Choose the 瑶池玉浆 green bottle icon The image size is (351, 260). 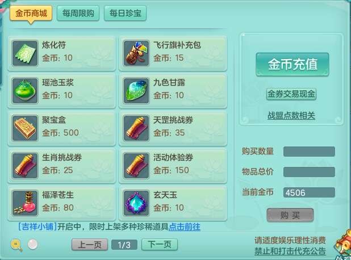pos(25,91)
